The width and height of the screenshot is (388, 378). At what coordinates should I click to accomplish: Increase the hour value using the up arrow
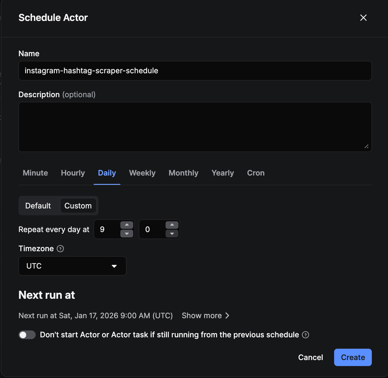[127, 225]
